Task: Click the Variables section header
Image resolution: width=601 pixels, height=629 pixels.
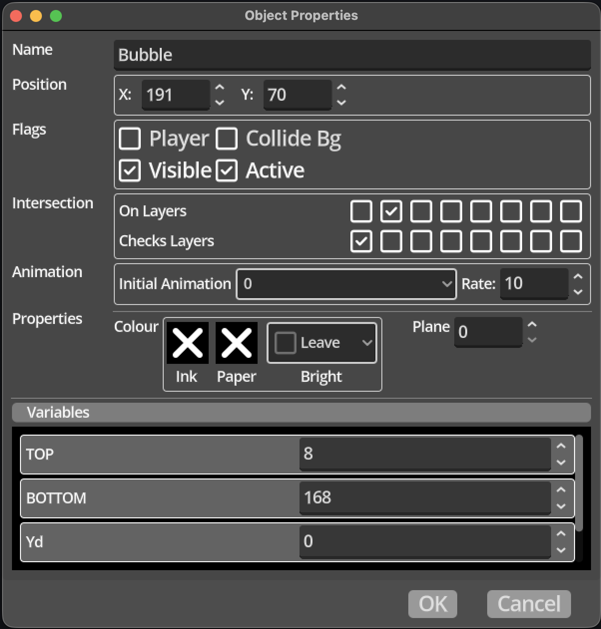Action: click(59, 412)
